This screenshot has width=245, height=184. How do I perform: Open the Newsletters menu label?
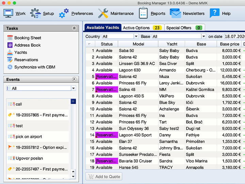pos(194,13)
